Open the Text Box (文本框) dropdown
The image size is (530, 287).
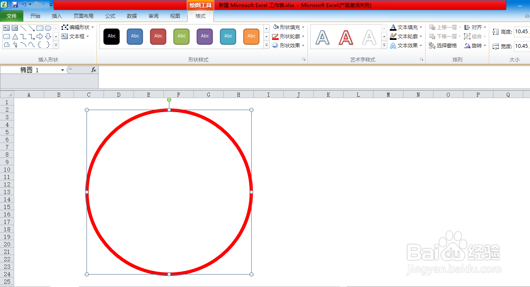coord(75,36)
